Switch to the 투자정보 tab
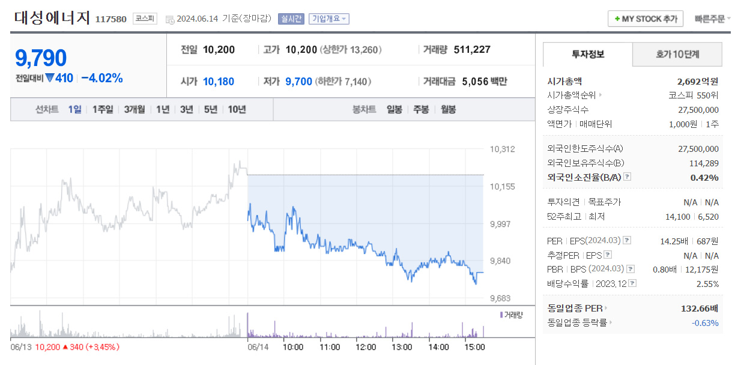732x365 pixels. 588,55
